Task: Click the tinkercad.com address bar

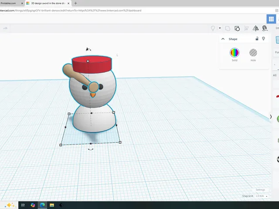Action: [71, 10]
